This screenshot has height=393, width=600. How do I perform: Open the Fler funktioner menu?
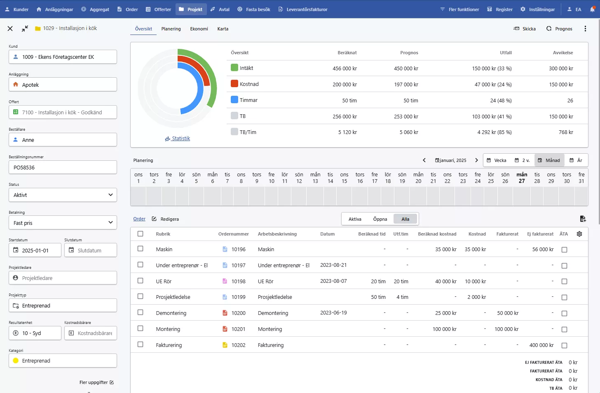coord(459,9)
